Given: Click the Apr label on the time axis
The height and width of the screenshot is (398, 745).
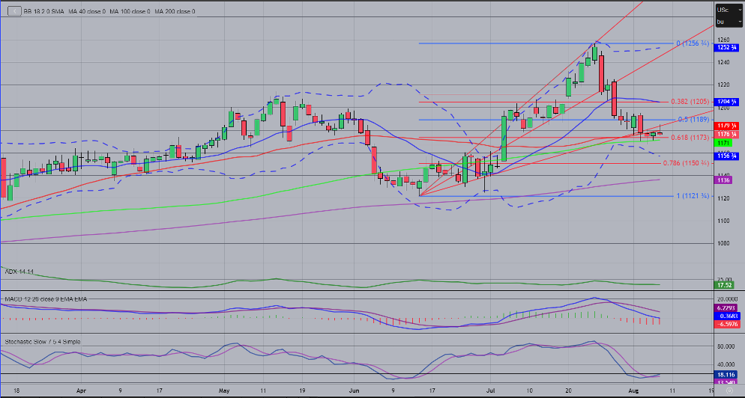Looking at the screenshot, I should (81, 391).
